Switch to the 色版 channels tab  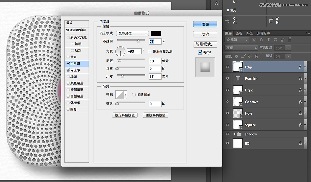pyautogui.click(x=239, y=33)
